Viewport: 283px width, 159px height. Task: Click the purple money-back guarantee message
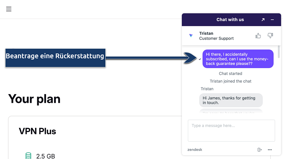point(238,59)
